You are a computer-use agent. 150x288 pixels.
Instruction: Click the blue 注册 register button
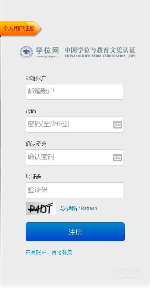75,232
